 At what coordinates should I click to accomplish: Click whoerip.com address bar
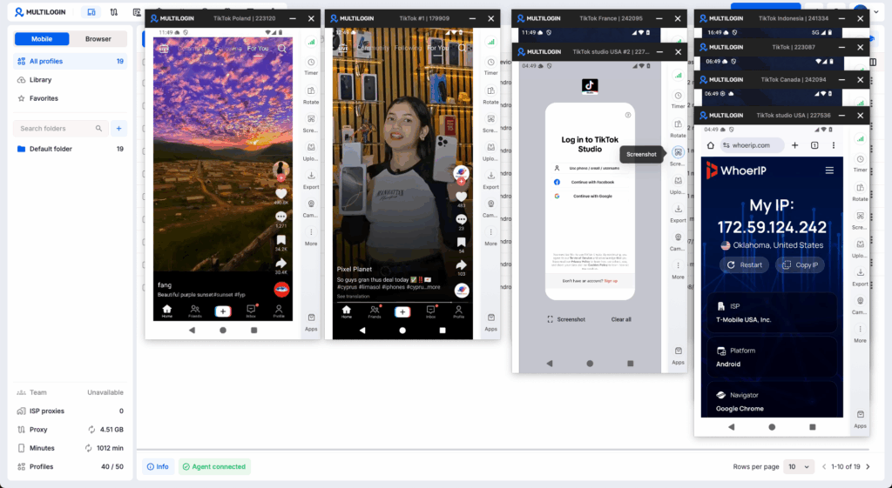[x=752, y=145]
